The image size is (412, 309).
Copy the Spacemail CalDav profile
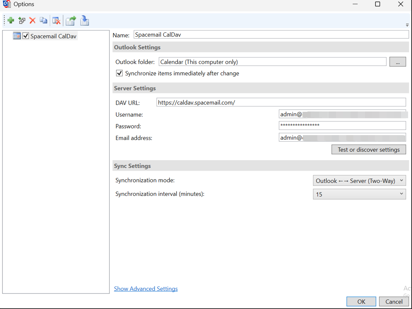point(43,20)
